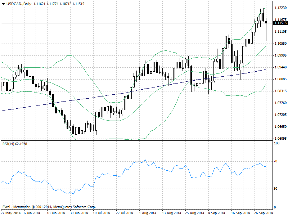Image resolution: width=288 pixels, height=216 pixels.
Task: Click the "4 Sep 2014" date label
Action: point(216,213)
